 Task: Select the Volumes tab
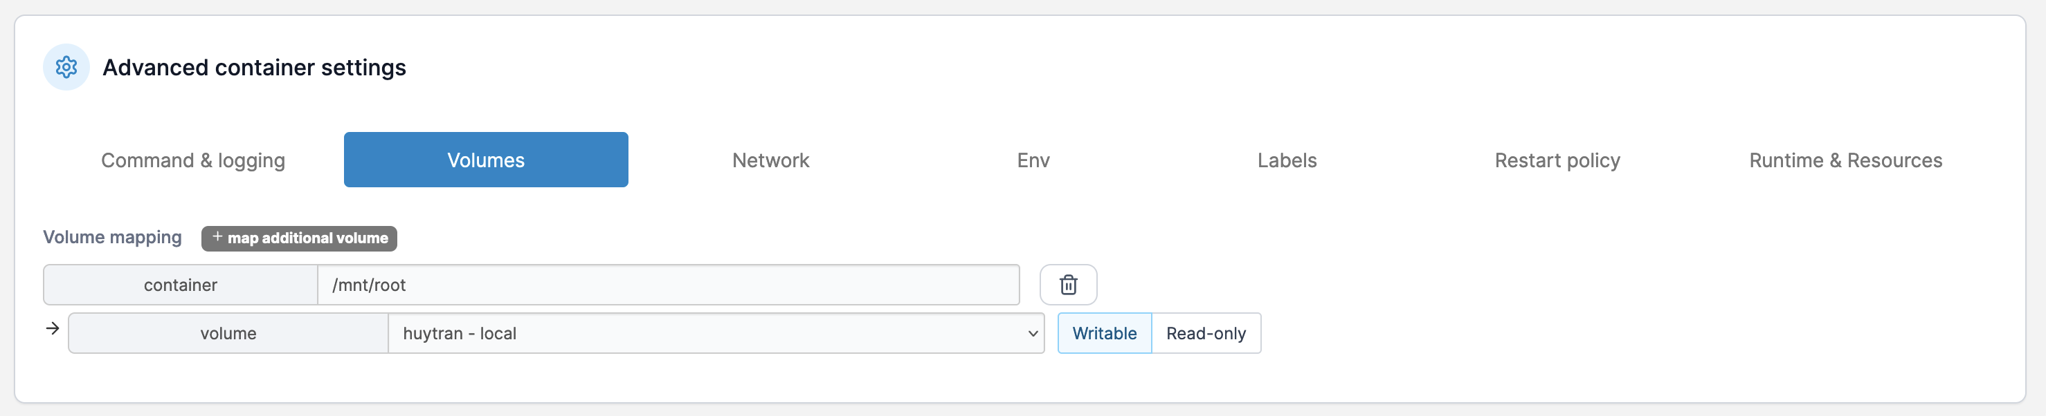tap(485, 160)
